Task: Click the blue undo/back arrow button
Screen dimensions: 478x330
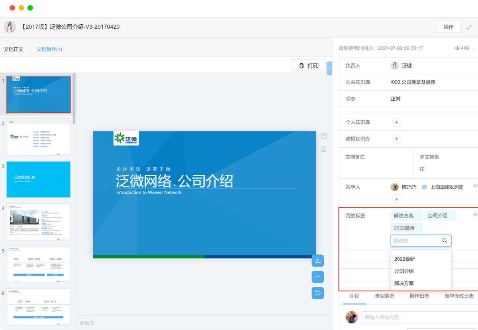Action: click(x=318, y=293)
